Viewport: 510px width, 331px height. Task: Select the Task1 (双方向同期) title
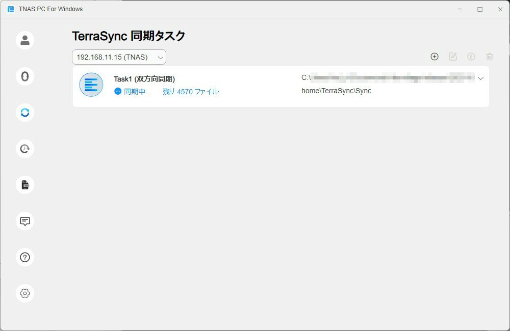(x=144, y=79)
